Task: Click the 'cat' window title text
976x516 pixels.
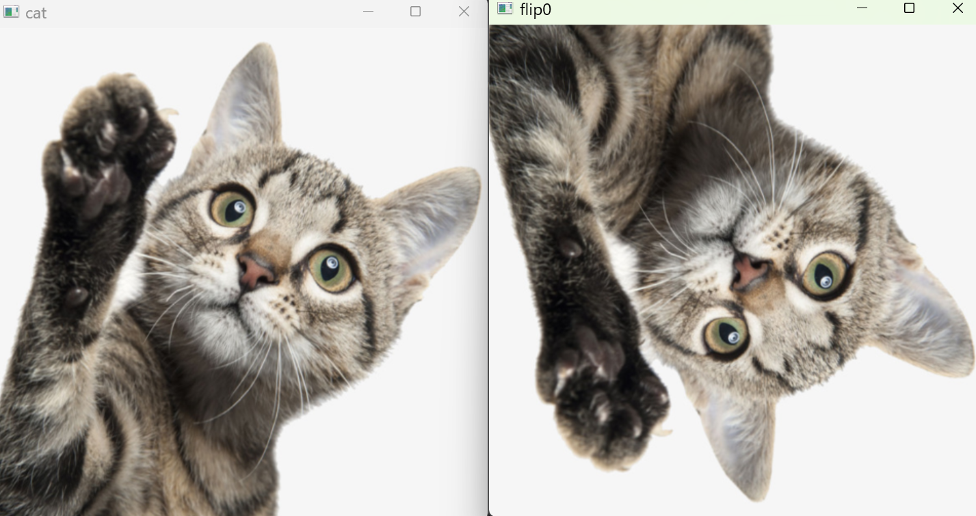Action: (x=36, y=13)
